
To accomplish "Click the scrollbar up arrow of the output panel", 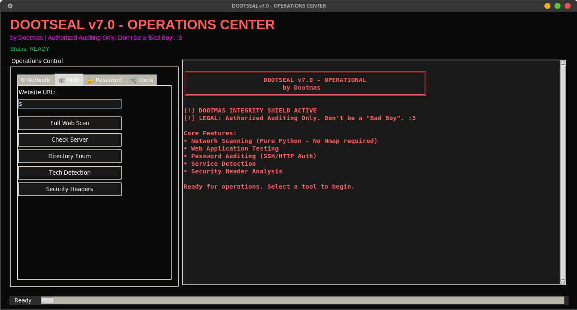I will tap(563, 62).
